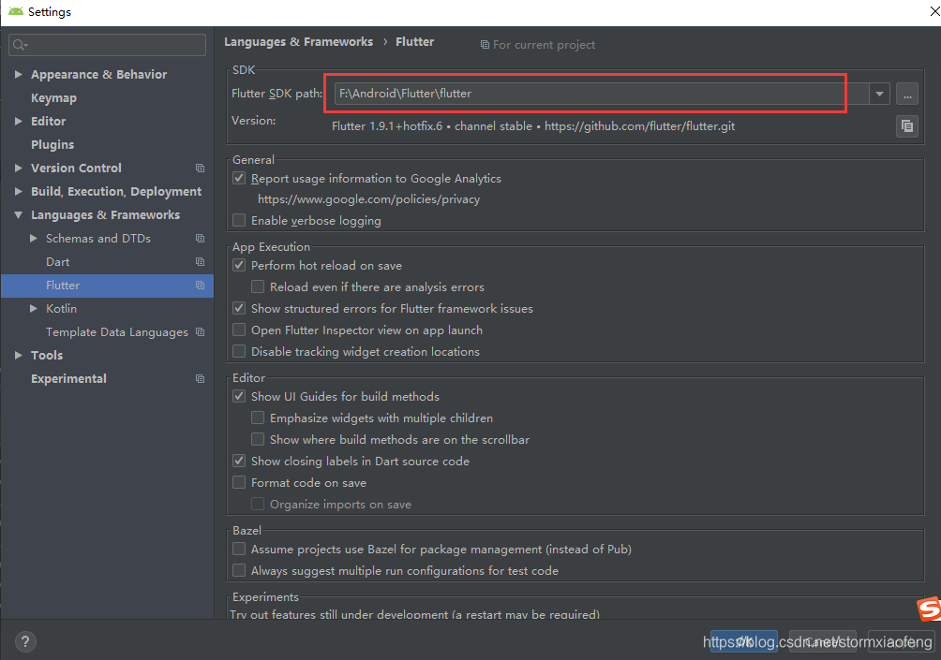Click project-level icon next to Schemas and DTDs
Viewport: 941px width, 660px height.
tap(200, 239)
